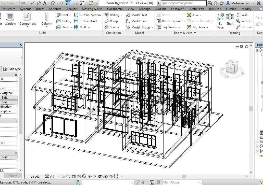Viewport: 263px width, 185px height.
Task: Expand the Tag Room dropdown
Action: pos(179,27)
